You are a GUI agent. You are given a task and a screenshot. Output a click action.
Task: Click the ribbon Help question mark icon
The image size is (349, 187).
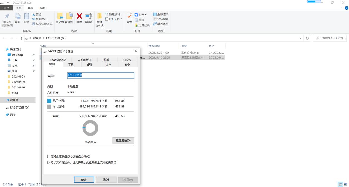click(346, 8)
